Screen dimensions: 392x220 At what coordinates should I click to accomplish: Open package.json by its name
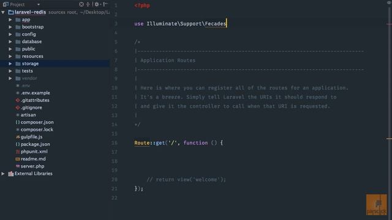point(36,144)
